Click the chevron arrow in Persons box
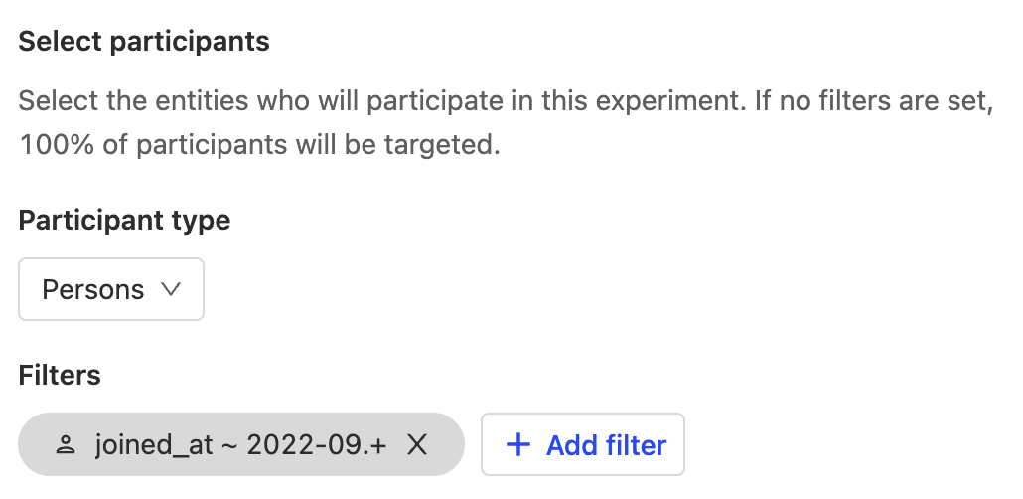The image size is (1023, 499). pos(170,289)
